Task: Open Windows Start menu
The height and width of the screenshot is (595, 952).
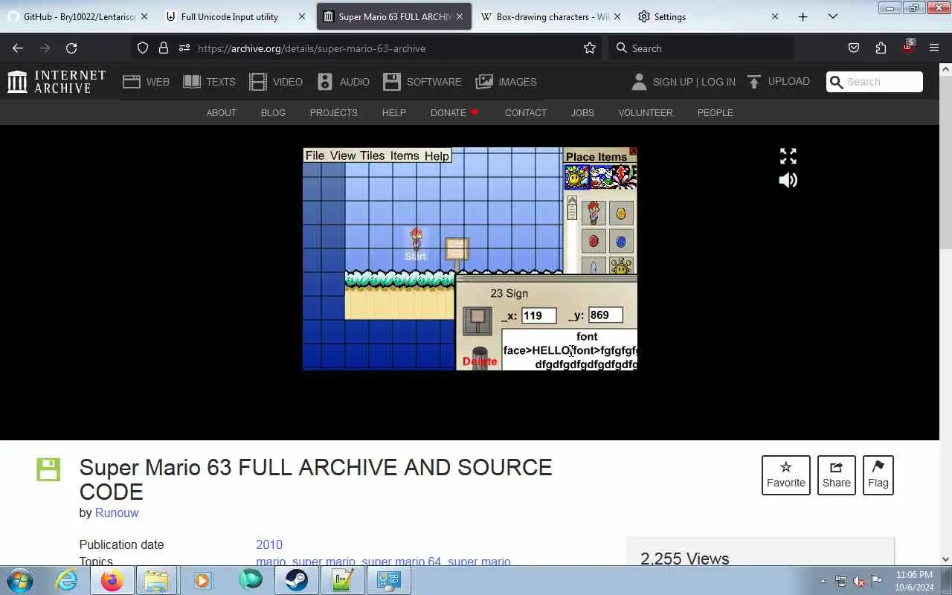Action: [19, 580]
